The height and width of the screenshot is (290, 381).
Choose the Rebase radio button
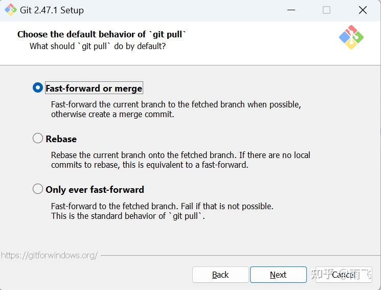coord(38,139)
